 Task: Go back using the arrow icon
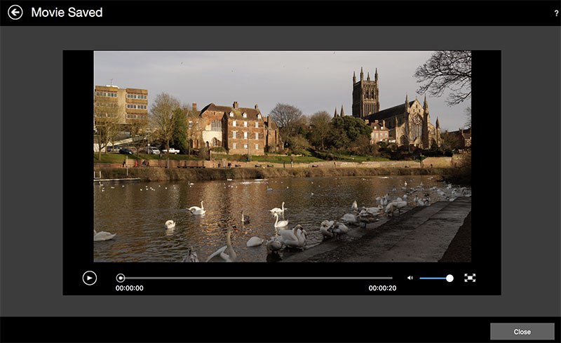15,13
